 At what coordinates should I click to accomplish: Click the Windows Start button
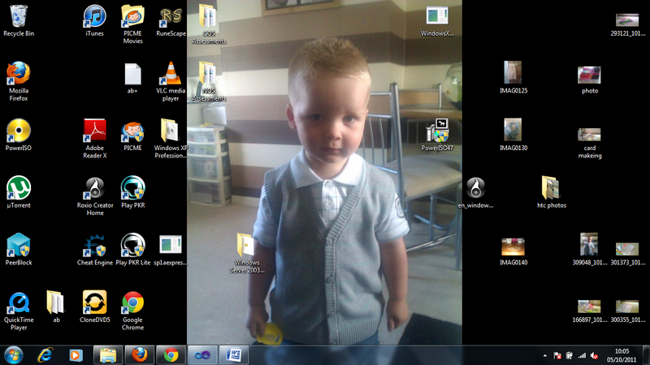click(14, 355)
